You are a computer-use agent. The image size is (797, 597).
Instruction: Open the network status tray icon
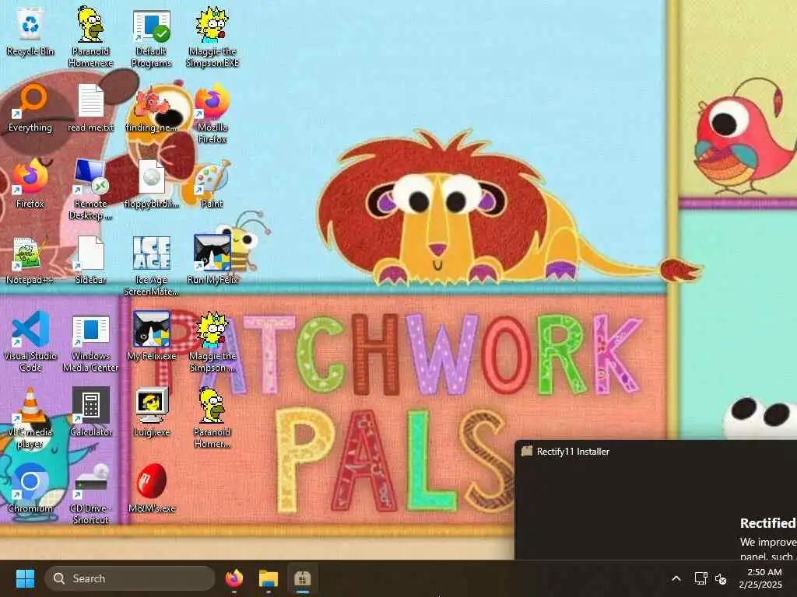pyautogui.click(x=701, y=578)
